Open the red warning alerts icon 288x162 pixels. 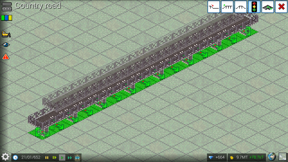pyautogui.click(x=5, y=57)
